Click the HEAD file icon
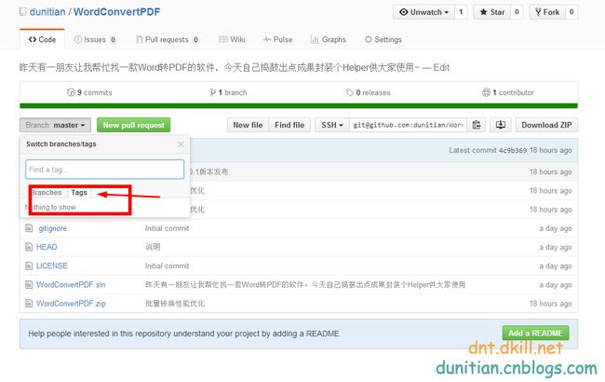The image size is (605, 382). coord(29,247)
